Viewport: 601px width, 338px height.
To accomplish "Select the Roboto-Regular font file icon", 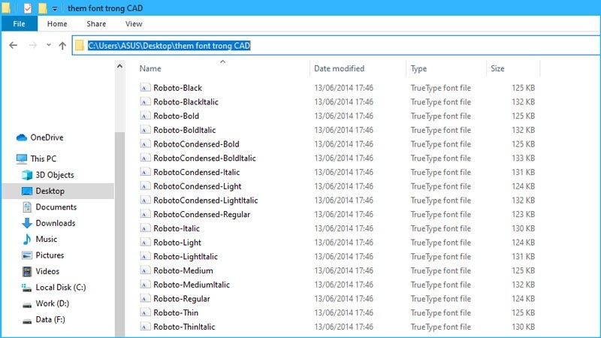I will (x=144, y=298).
